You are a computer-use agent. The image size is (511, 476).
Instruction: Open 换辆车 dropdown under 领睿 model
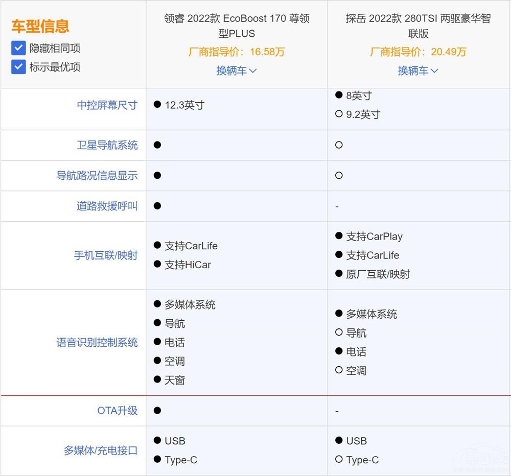pos(236,70)
